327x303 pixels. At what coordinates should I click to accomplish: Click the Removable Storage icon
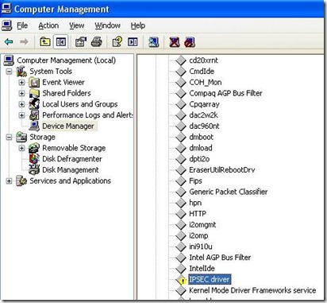tap(34, 148)
